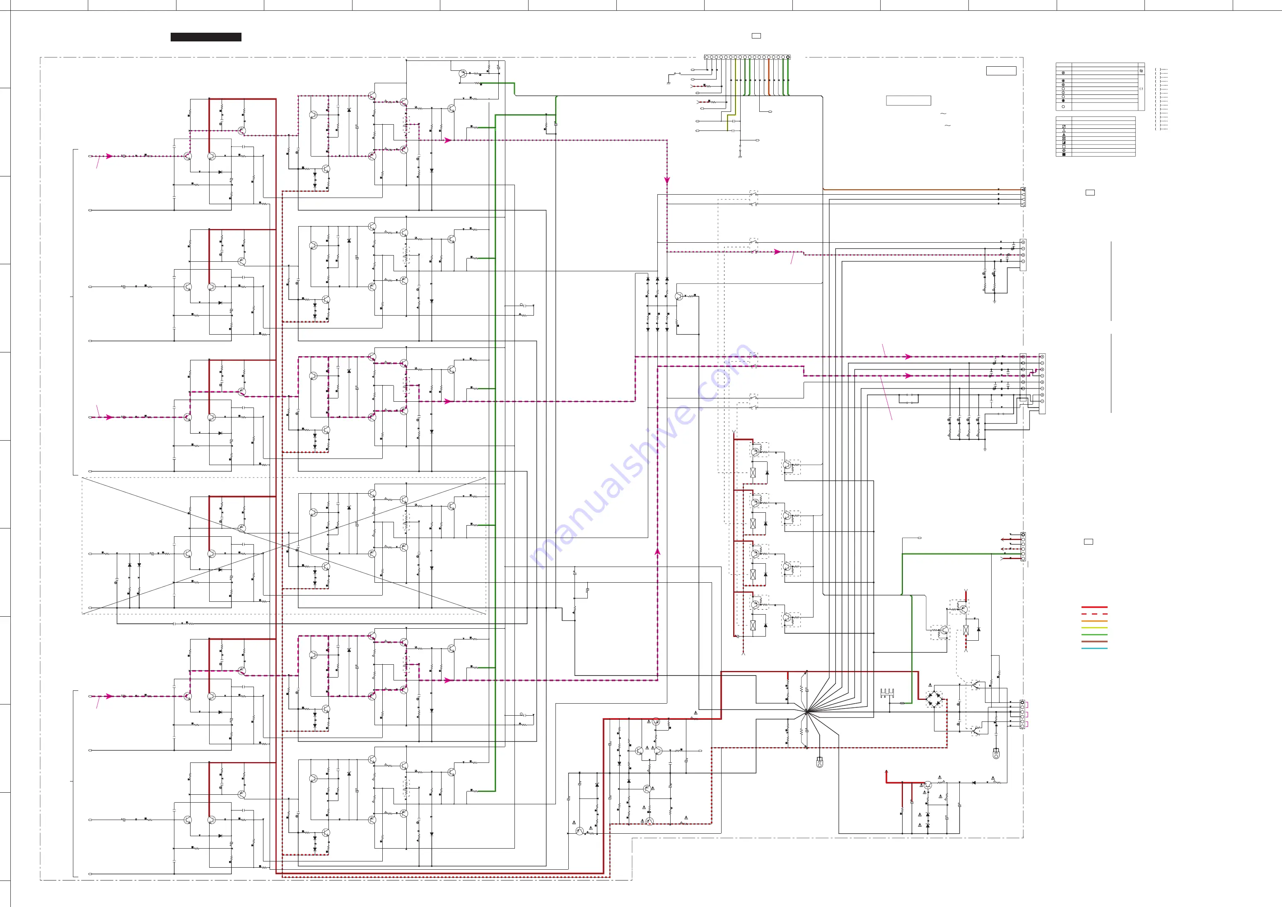The image size is (1282, 907).
Task: Select the horizontal pin header connector at top
Action: tap(747, 57)
